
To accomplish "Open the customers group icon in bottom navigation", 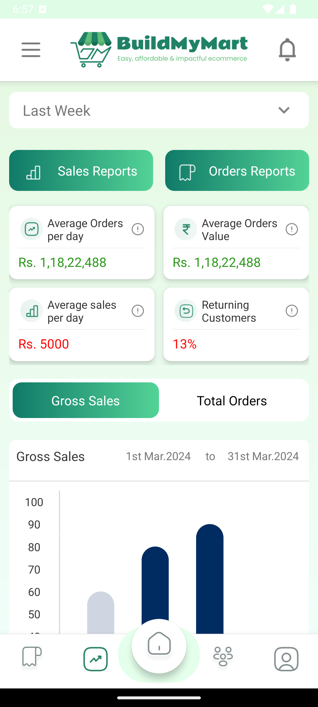I will pyautogui.click(x=223, y=657).
